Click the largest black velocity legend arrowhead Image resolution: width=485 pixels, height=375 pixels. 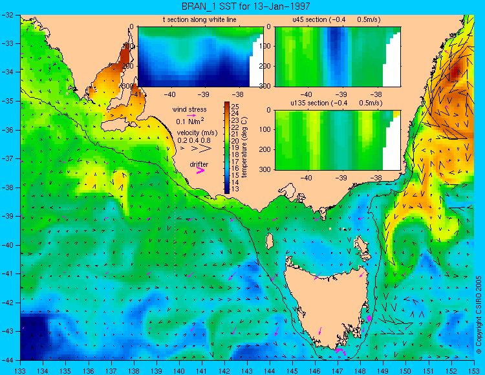206,149
